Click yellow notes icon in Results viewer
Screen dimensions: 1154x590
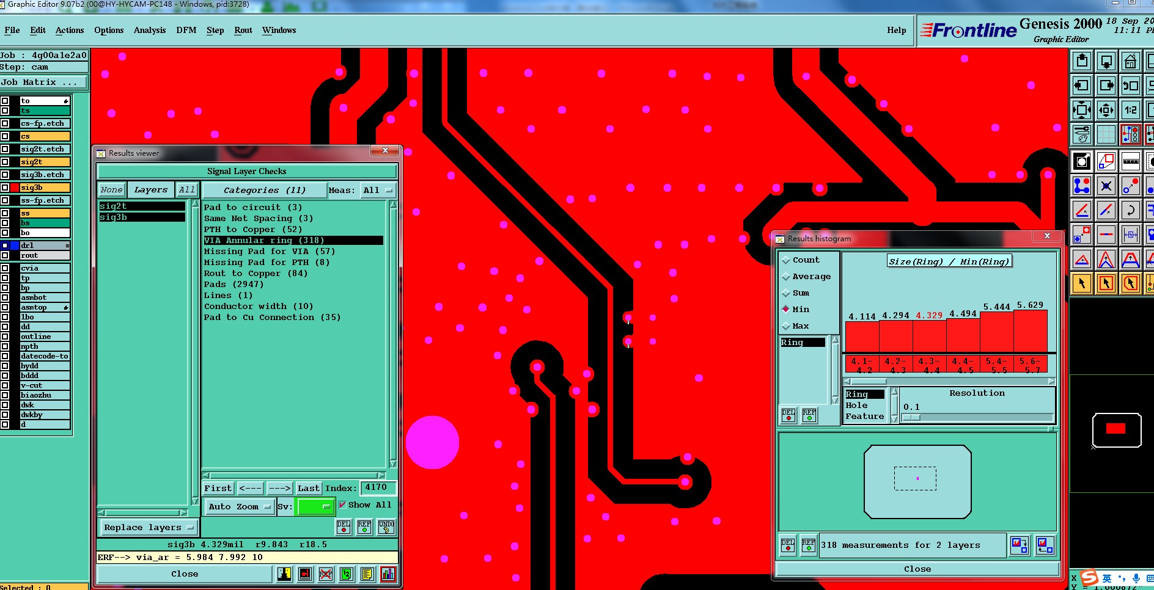(367, 574)
